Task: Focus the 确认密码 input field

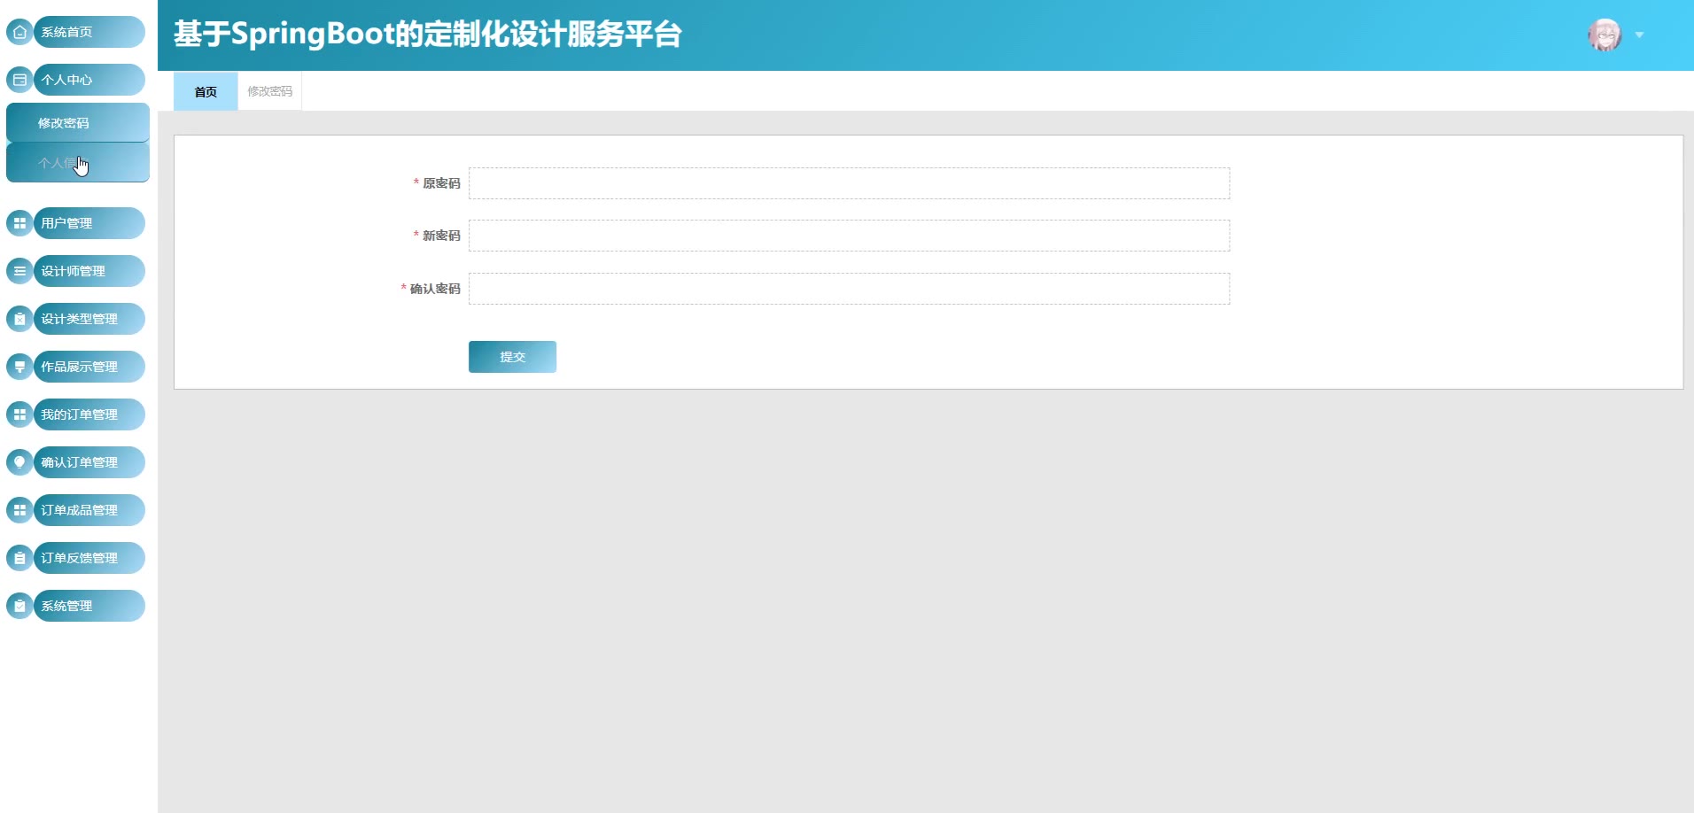Action: pyautogui.click(x=849, y=289)
